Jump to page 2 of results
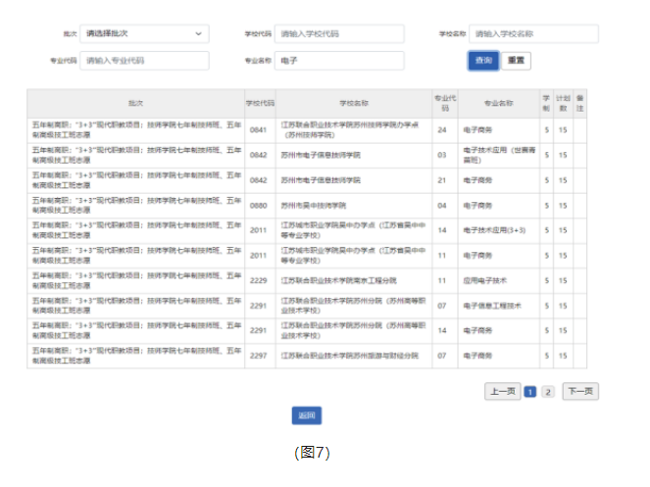This screenshot has width=650, height=487. click(548, 392)
